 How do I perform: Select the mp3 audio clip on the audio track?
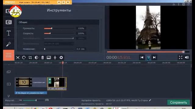(x=31, y=93)
